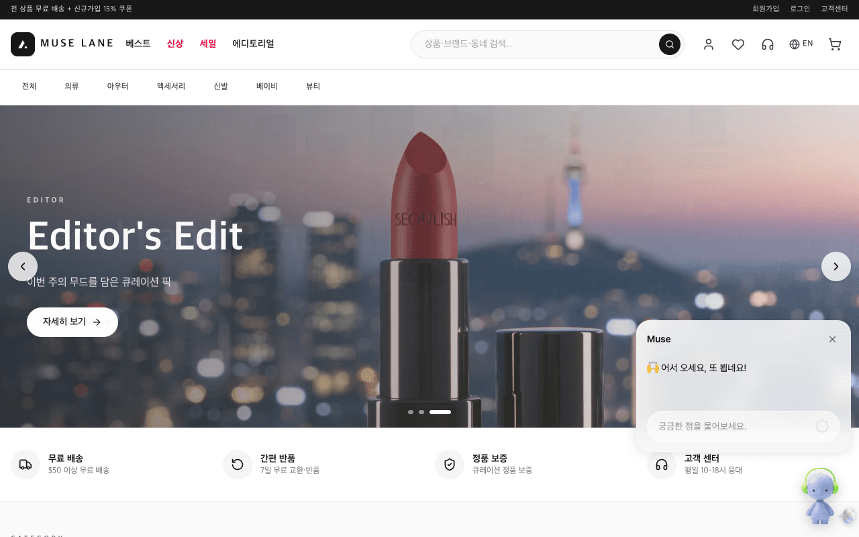
Task: Click the 회원가입 link
Action: pyautogui.click(x=766, y=9)
